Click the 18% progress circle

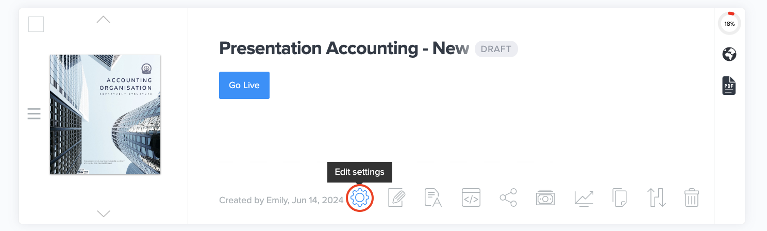click(729, 24)
